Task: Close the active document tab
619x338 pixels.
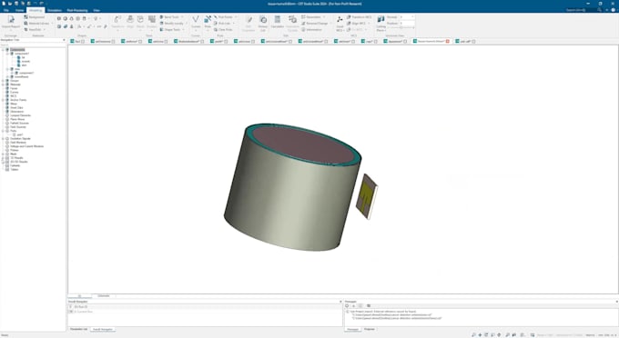Action: (x=448, y=42)
